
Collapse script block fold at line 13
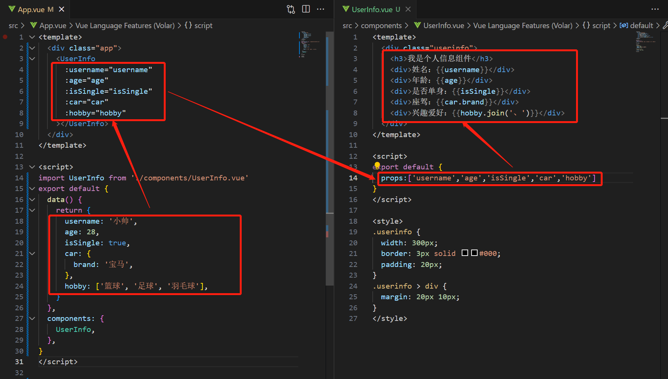point(32,167)
